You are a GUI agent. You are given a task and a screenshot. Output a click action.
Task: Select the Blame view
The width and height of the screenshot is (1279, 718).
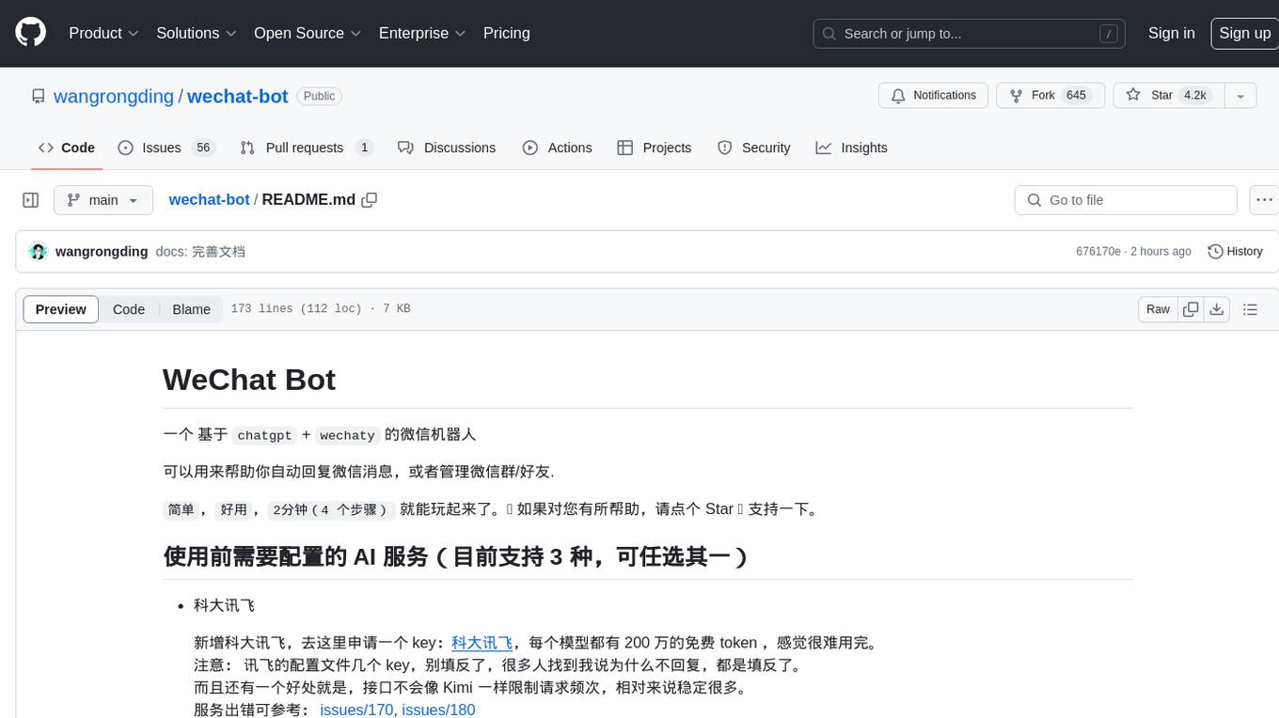[x=192, y=309]
